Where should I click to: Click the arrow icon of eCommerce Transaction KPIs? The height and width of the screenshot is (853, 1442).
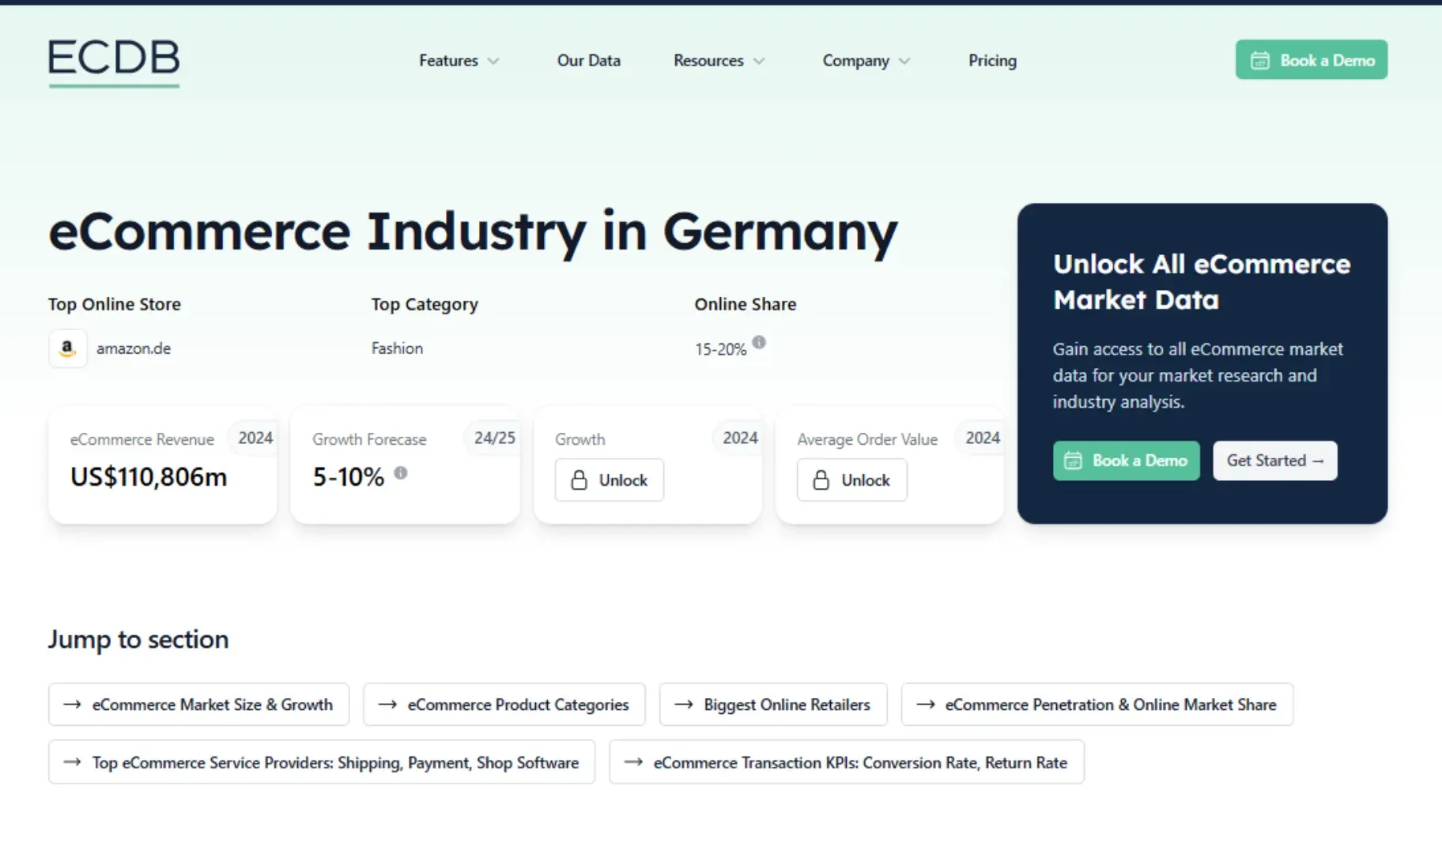pyautogui.click(x=633, y=762)
